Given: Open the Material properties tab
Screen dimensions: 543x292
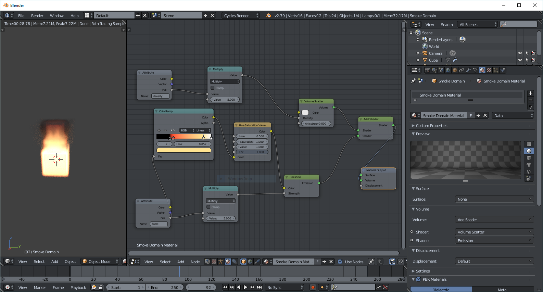Looking at the screenshot, I should pos(482,70).
